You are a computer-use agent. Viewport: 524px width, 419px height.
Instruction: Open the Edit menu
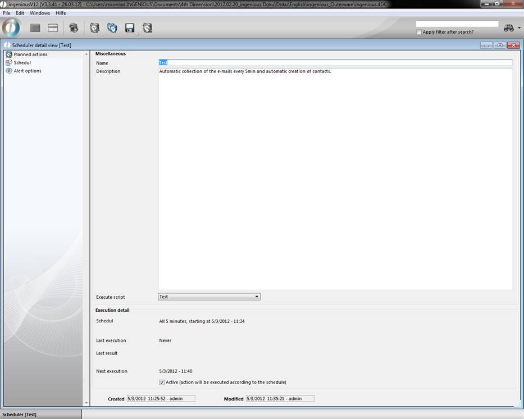(20, 13)
